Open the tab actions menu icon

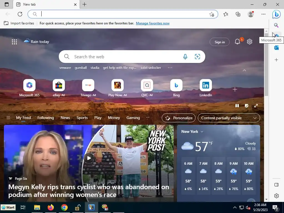(7, 4)
